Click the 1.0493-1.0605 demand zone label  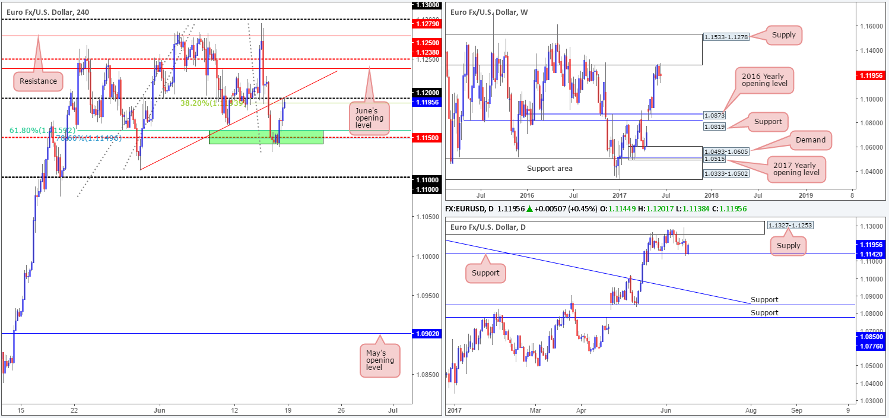726,152
